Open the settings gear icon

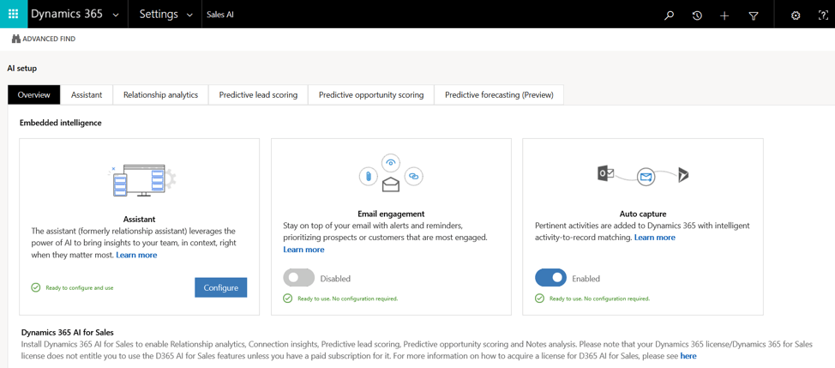[796, 15]
